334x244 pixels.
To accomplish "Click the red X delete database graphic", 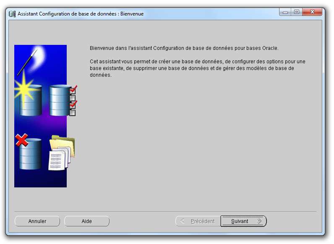I will [22, 140].
